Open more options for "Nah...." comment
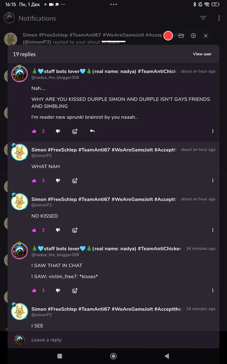The width and height of the screenshot is (227, 364). tap(213, 131)
